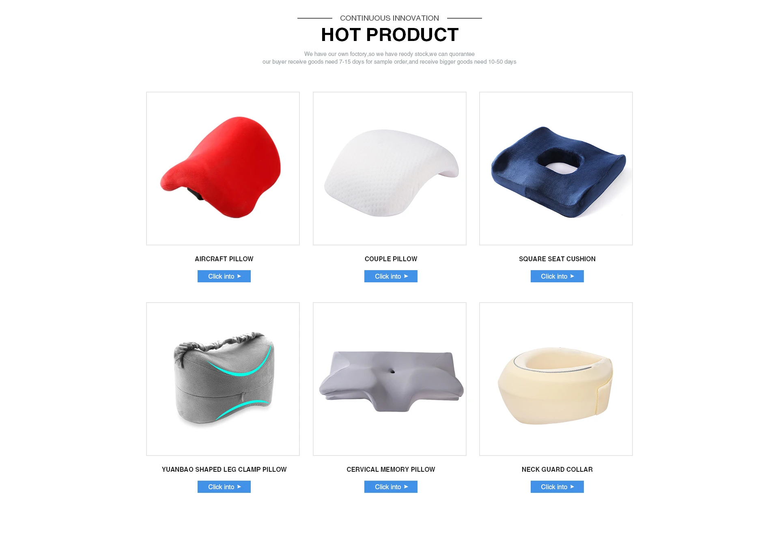The image size is (779, 533).
Task: Select the YUANBAO SHAPED LEG CLAMP PILLOW title
Action: (x=224, y=469)
